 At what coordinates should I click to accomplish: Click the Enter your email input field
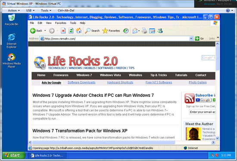coord(202,112)
